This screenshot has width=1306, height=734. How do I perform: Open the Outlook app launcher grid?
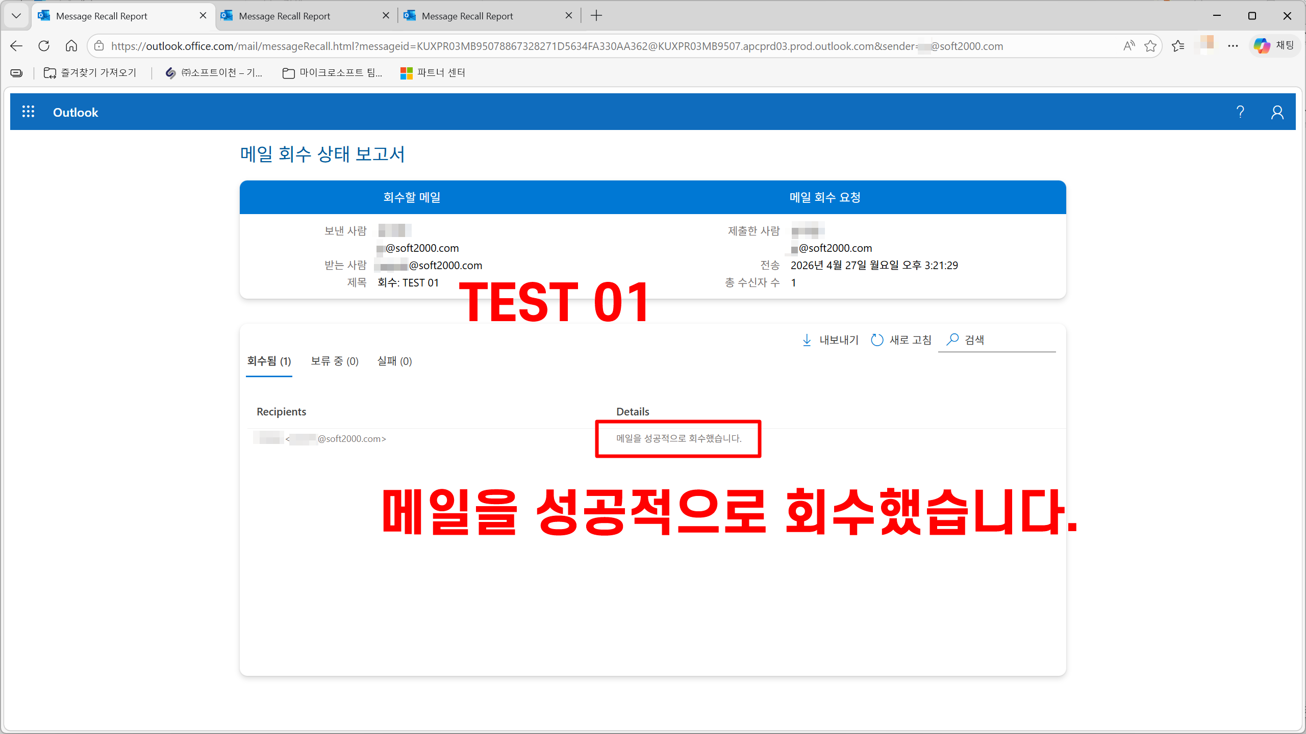click(x=28, y=112)
